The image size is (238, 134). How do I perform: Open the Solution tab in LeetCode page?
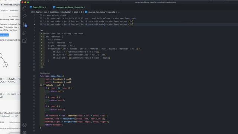13,16
